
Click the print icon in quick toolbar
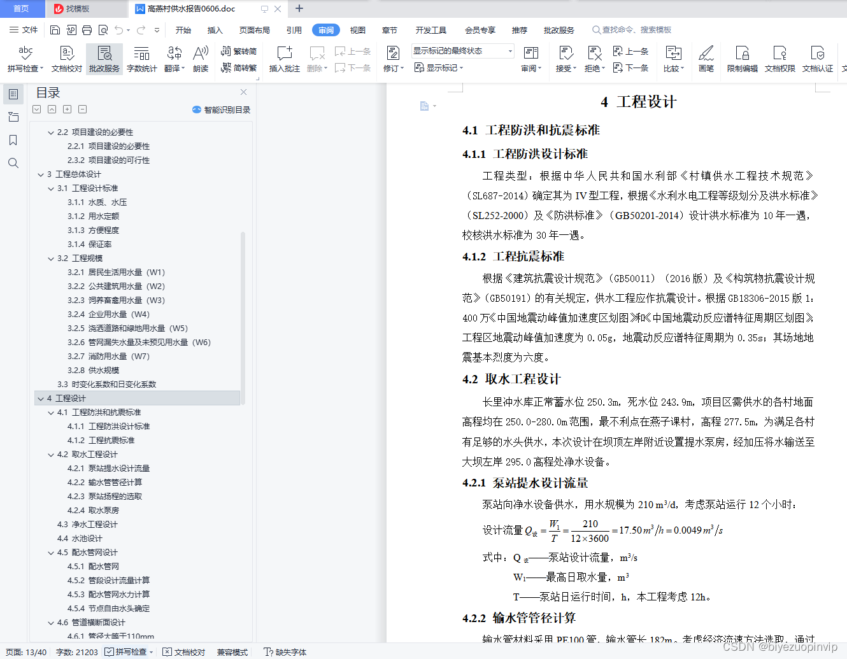coord(87,30)
